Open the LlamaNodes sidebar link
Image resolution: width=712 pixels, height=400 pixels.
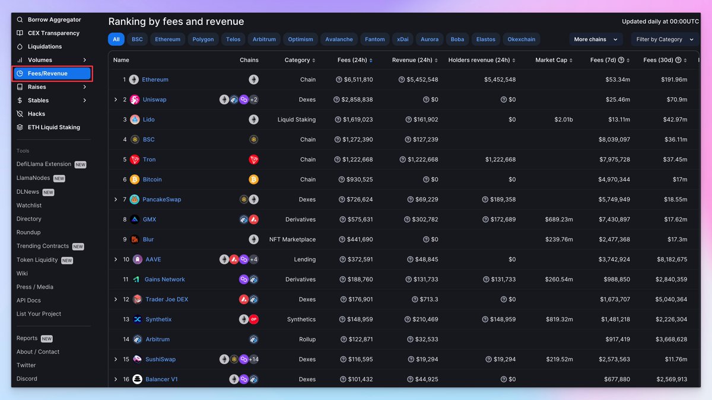pyautogui.click(x=33, y=178)
